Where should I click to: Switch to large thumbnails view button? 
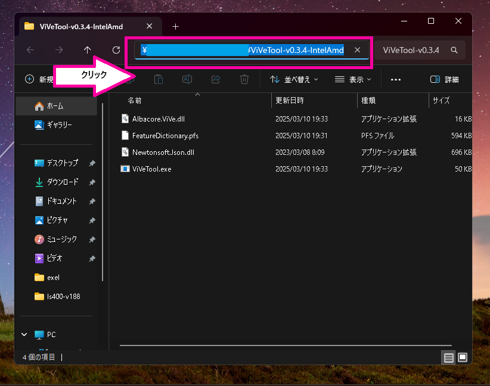pyautogui.click(x=463, y=357)
